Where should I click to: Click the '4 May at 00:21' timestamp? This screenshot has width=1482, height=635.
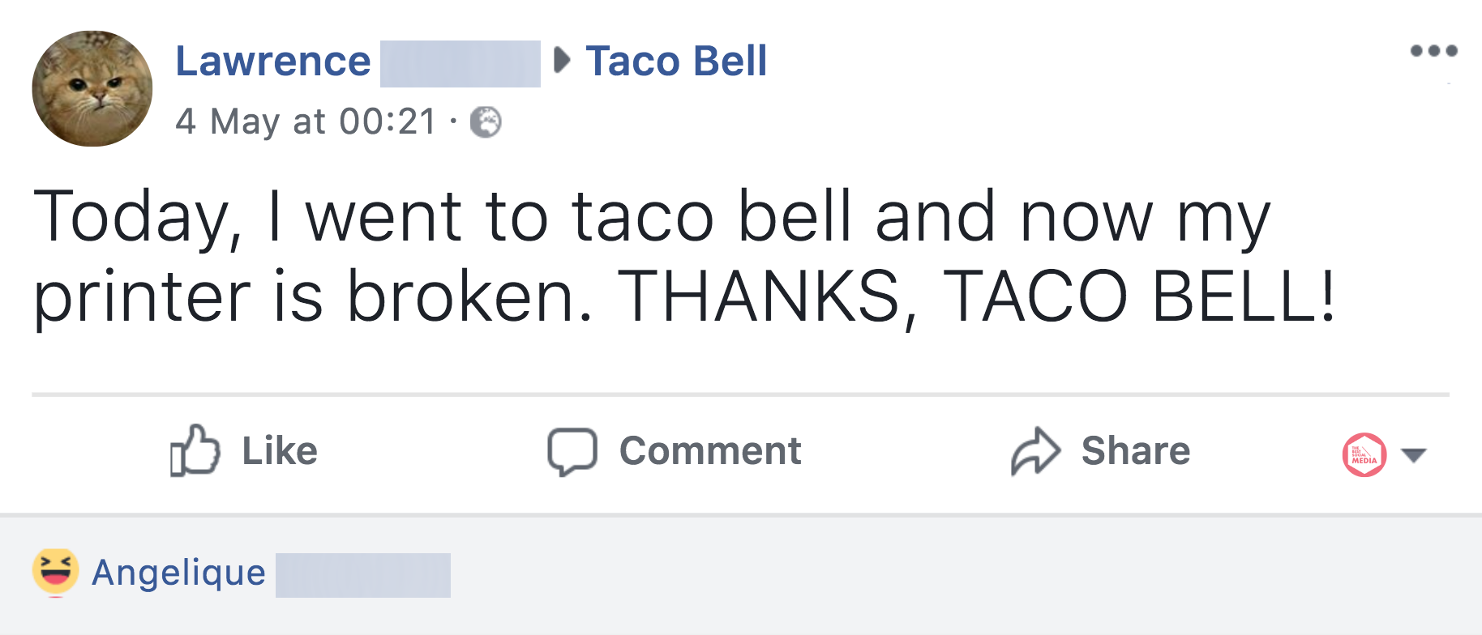pyautogui.click(x=306, y=122)
